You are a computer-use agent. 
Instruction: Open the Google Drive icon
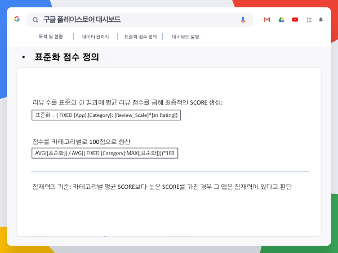[x=281, y=20]
